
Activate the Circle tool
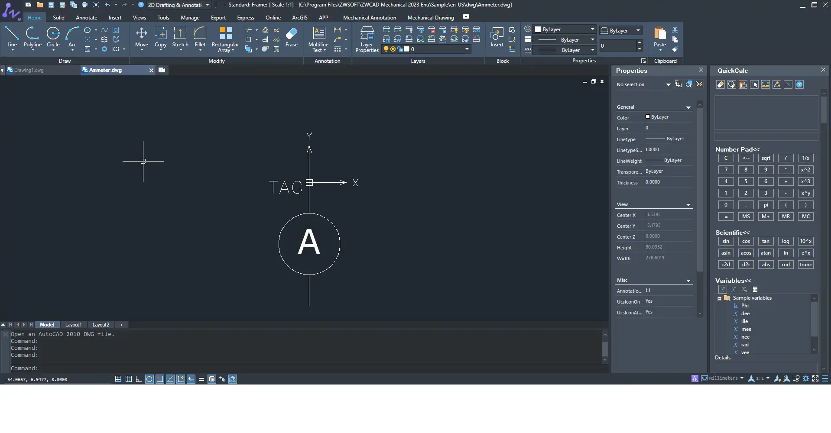tap(53, 37)
